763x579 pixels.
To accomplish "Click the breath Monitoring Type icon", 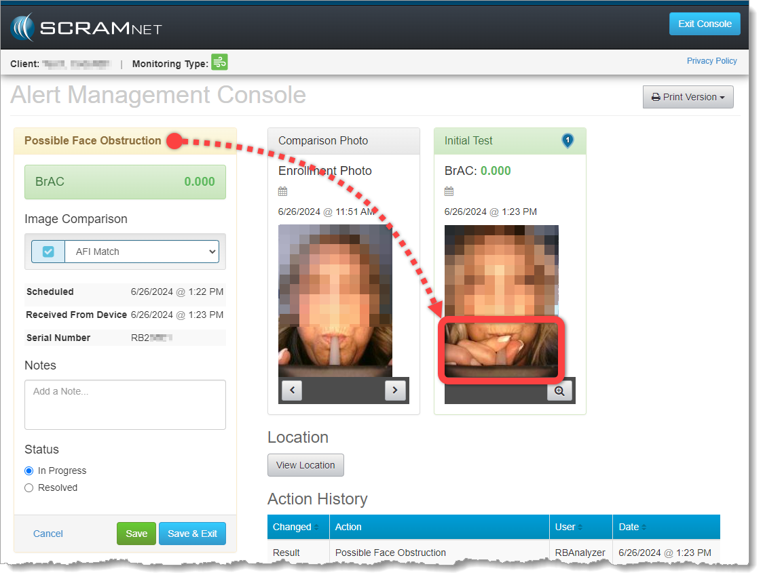I will coord(219,62).
